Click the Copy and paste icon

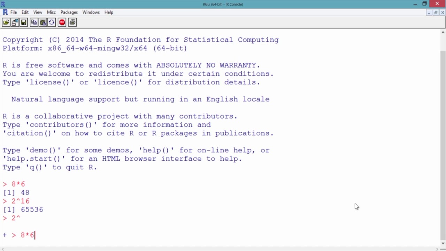(51, 22)
